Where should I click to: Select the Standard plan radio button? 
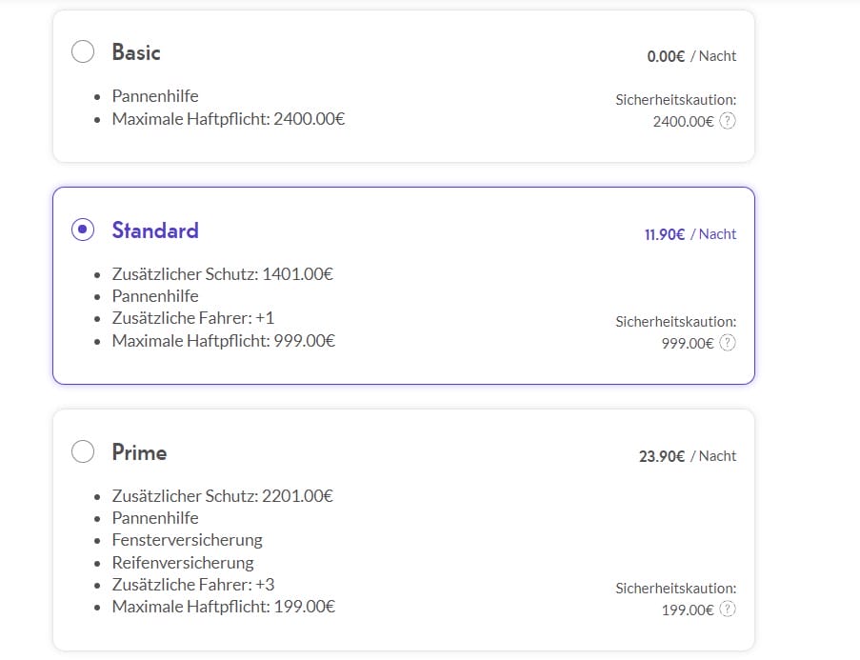(x=83, y=230)
